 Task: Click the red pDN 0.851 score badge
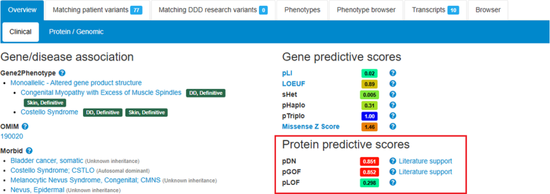(x=370, y=161)
